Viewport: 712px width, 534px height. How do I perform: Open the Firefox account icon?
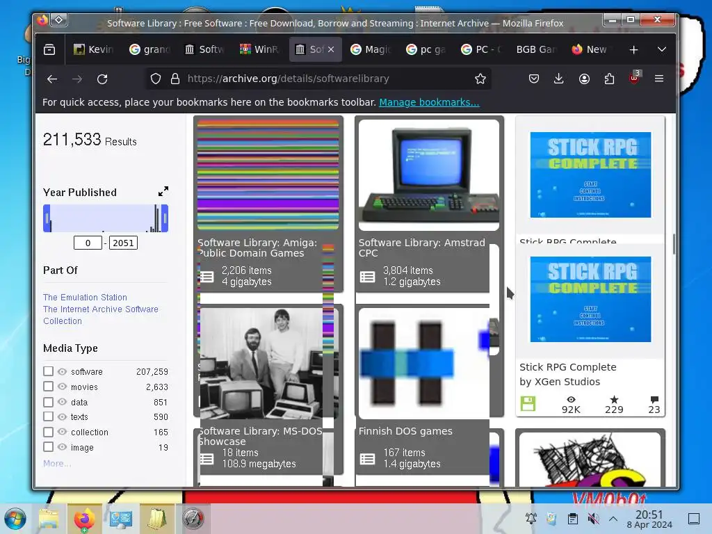(x=584, y=79)
